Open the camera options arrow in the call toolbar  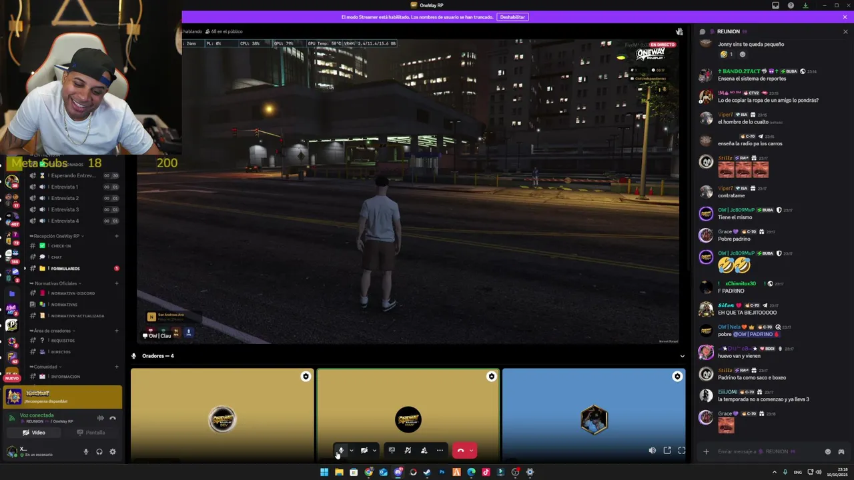[x=374, y=450]
